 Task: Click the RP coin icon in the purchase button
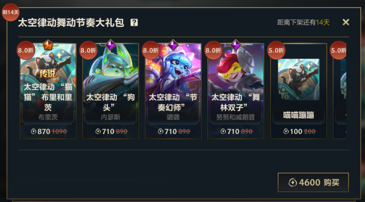293,182
